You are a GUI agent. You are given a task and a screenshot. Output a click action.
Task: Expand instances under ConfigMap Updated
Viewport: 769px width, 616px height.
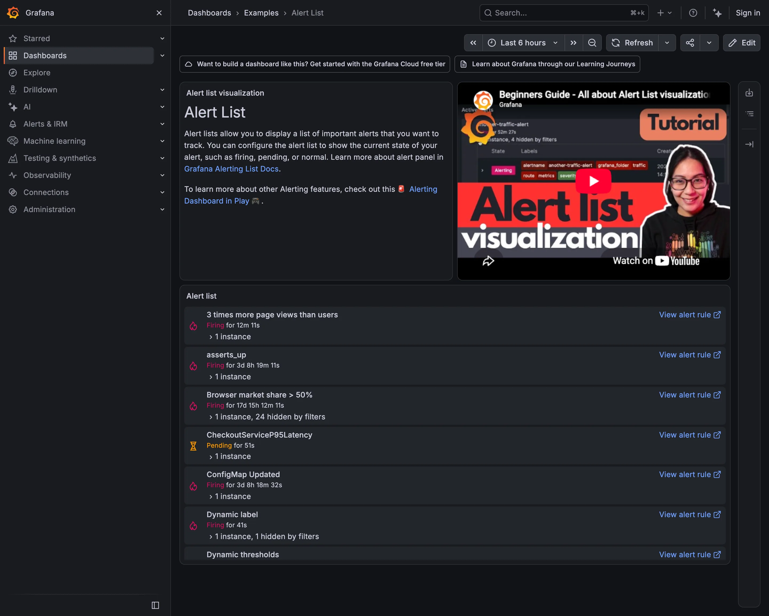click(x=230, y=496)
